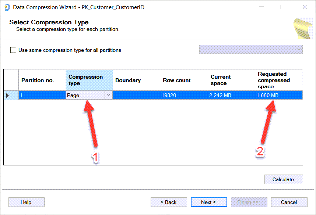This screenshot has height=215, width=316.
Task: Select the requested compressed space 1.680 MB cell
Action: [x=279, y=95]
